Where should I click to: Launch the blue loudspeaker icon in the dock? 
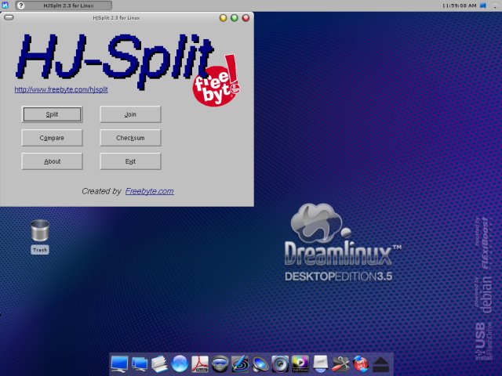[260, 364]
